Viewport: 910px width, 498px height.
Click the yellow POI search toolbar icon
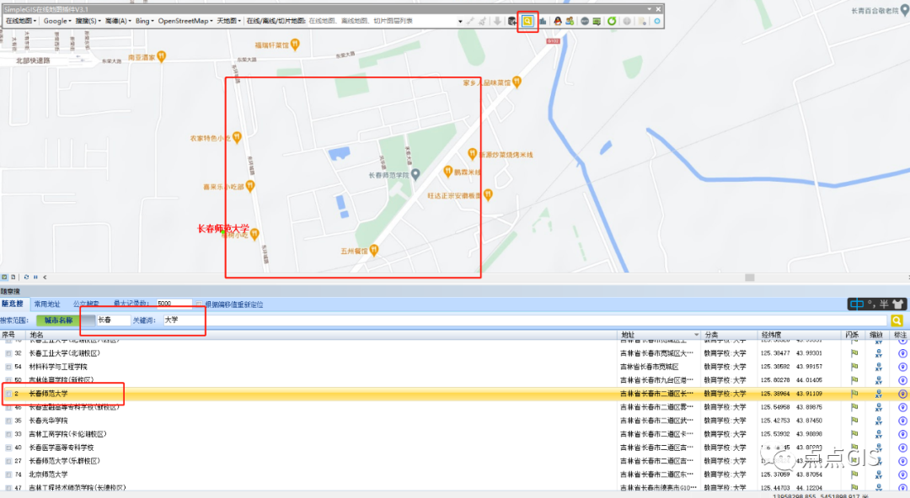pyautogui.click(x=527, y=21)
